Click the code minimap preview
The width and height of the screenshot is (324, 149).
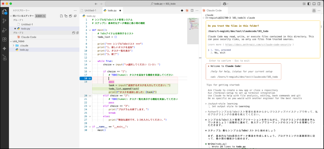pos(193,25)
